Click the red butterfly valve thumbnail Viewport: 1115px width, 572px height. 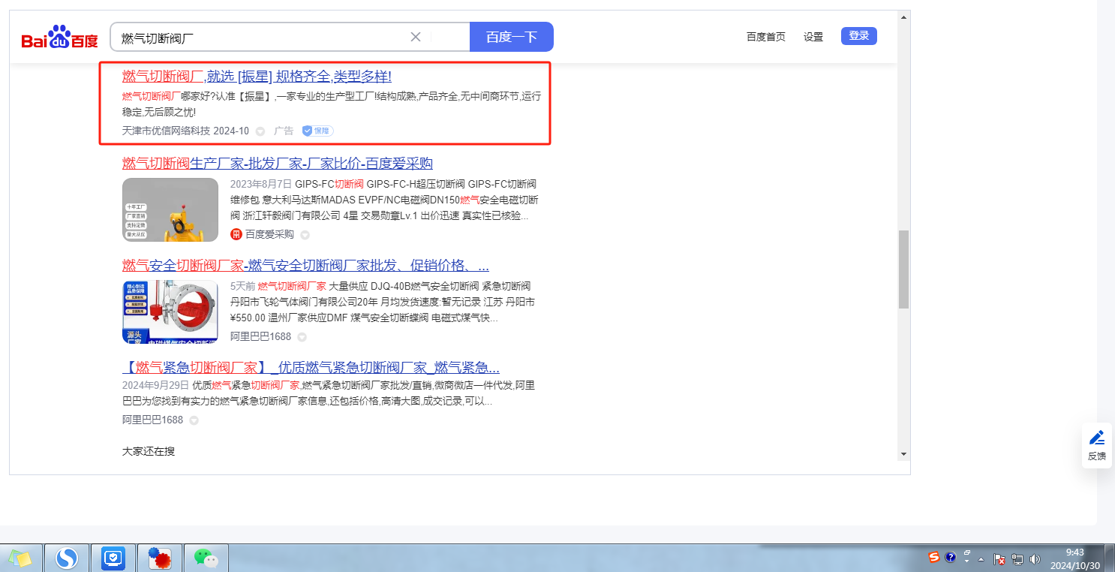click(170, 312)
